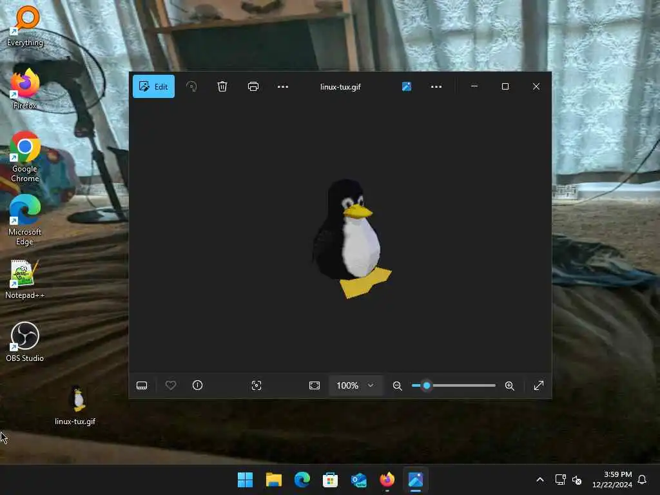Open Microsoft Store from the taskbar
This screenshot has height=495, width=660.
(331, 480)
